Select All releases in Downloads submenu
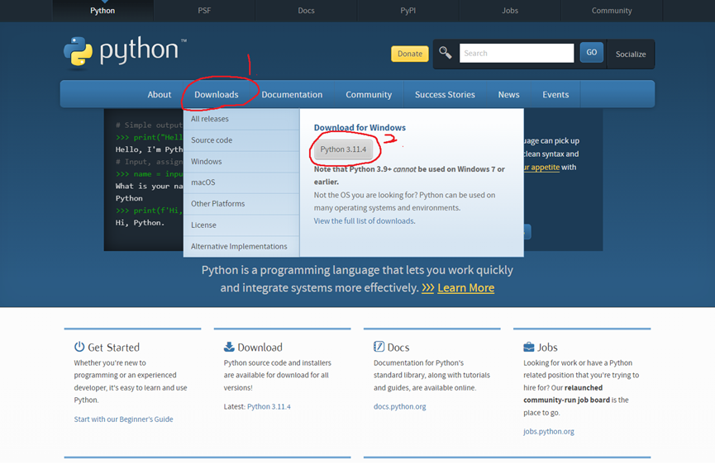Viewport: 715px width, 464px height. 241,119
